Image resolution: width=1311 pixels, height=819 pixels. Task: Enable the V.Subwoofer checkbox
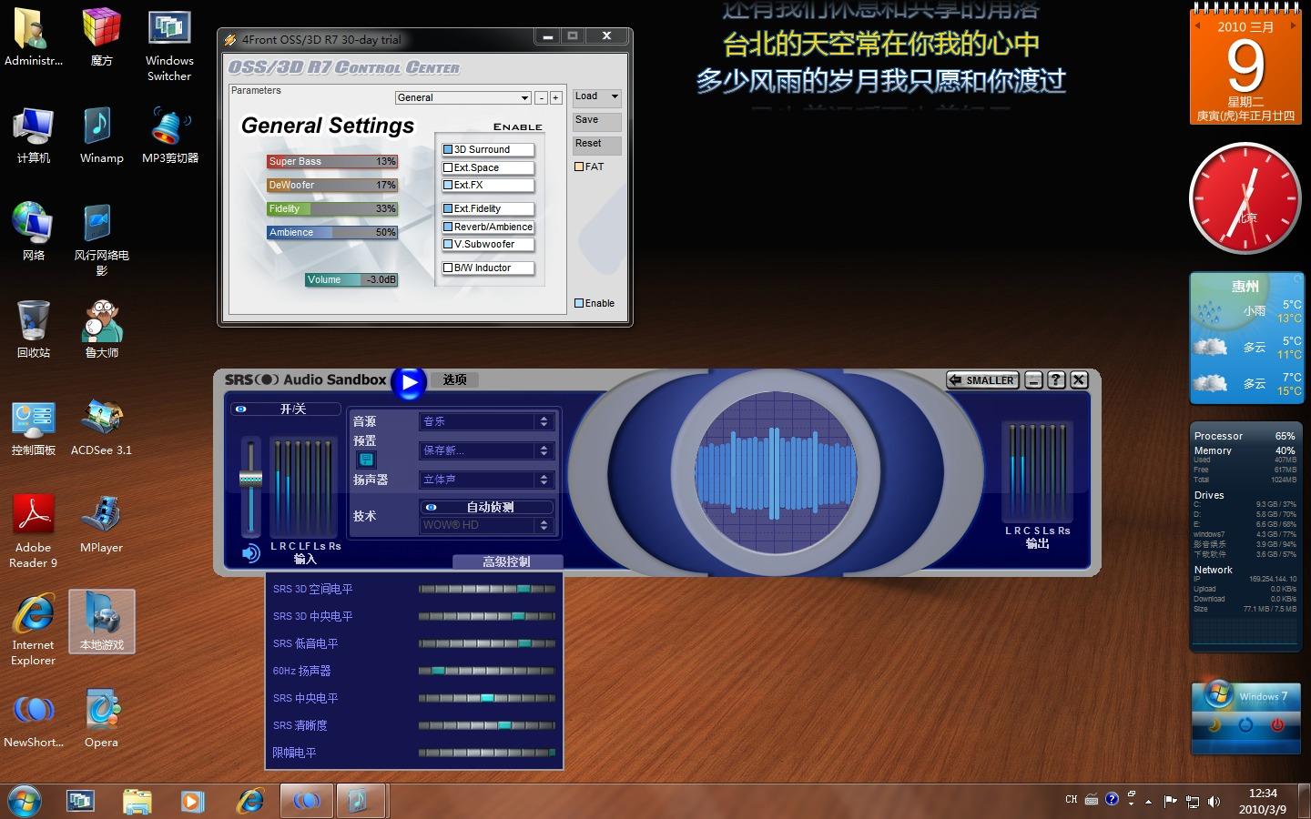448,244
